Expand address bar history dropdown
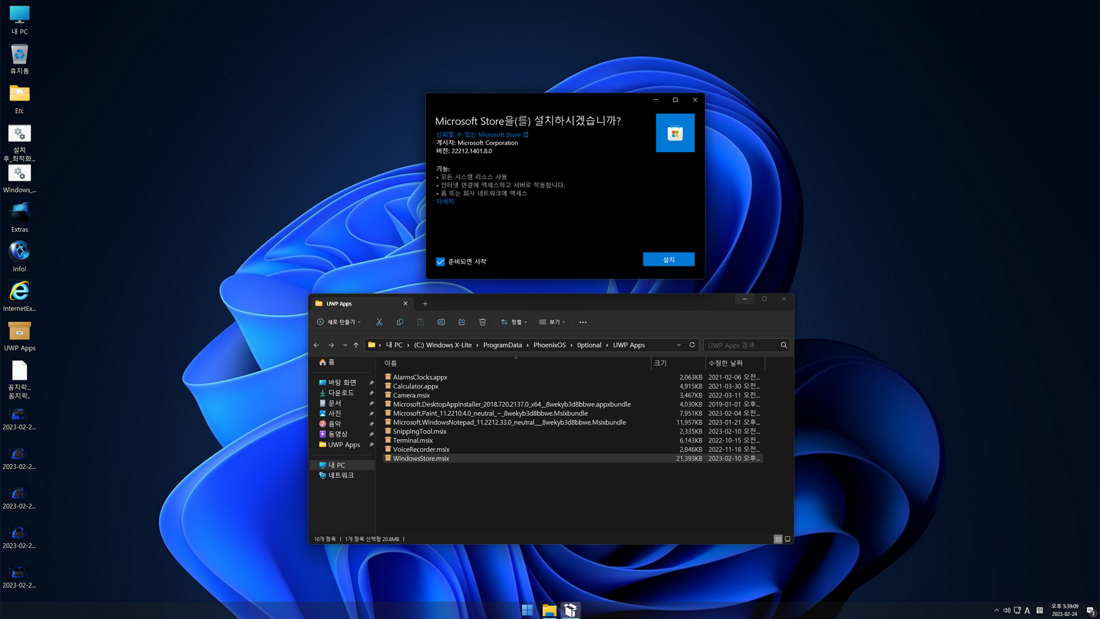The image size is (1100, 619). (678, 345)
